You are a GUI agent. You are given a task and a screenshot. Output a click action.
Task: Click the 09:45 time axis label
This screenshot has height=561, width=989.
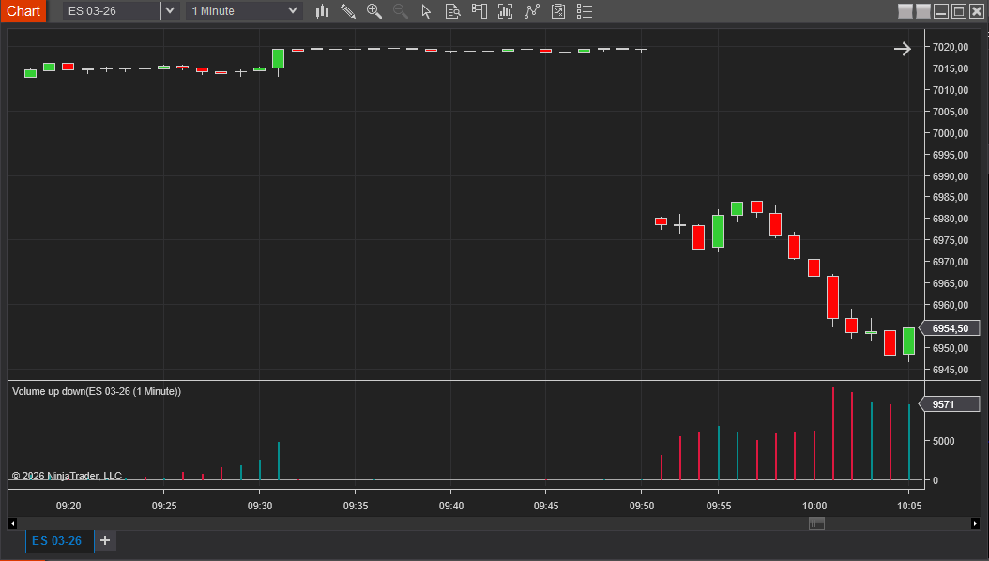[x=545, y=507]
